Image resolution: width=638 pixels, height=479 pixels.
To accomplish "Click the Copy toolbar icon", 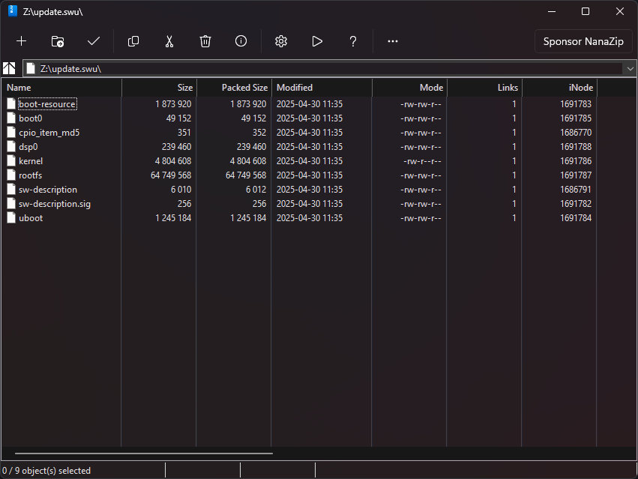I will click(133, 41).
